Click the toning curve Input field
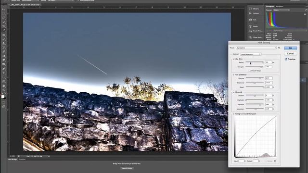The height and width of the screenshot is (173, 308). [x=241, y=161]
